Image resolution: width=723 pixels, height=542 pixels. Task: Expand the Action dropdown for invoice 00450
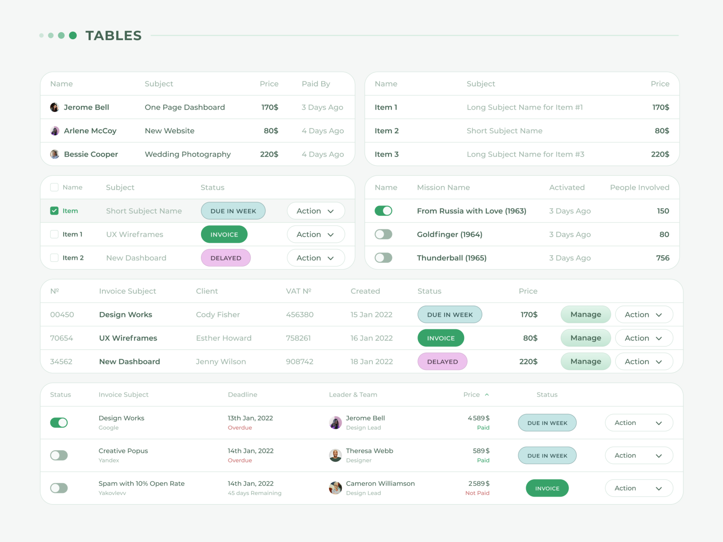(643, 314)
